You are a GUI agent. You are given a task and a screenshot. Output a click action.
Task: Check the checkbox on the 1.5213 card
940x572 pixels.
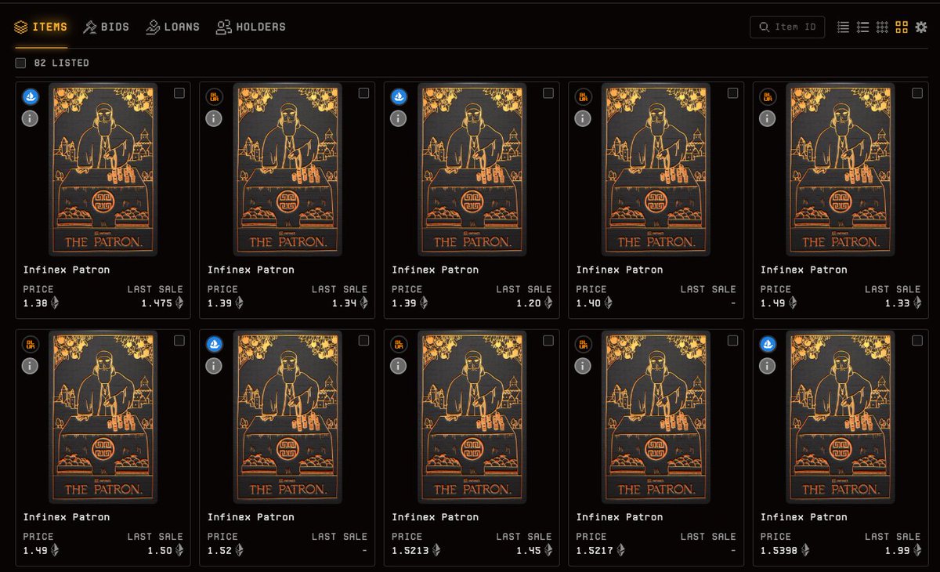tap(548, 340)
